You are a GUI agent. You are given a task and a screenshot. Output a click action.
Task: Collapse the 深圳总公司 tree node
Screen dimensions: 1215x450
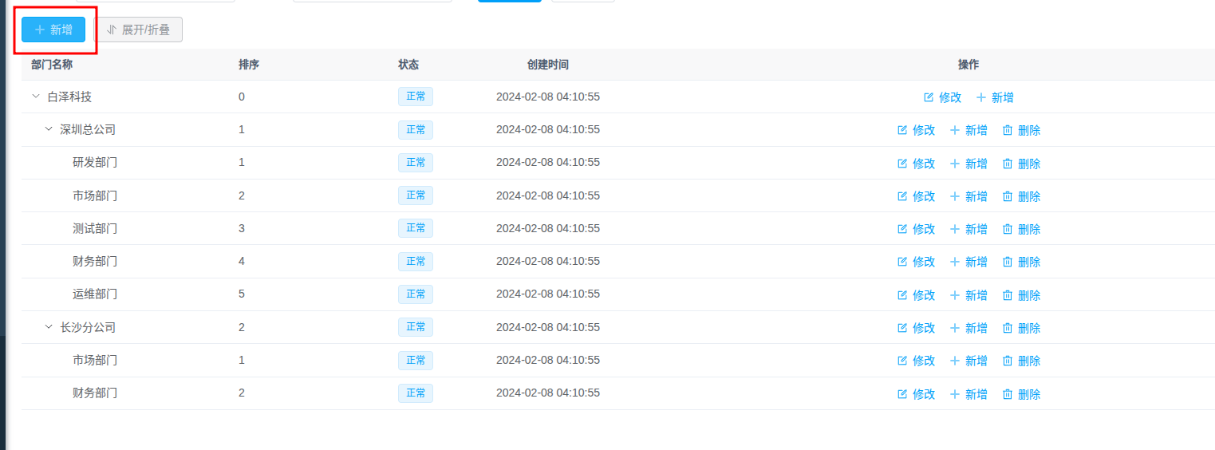pyautogui.click(x=48, y=129)
